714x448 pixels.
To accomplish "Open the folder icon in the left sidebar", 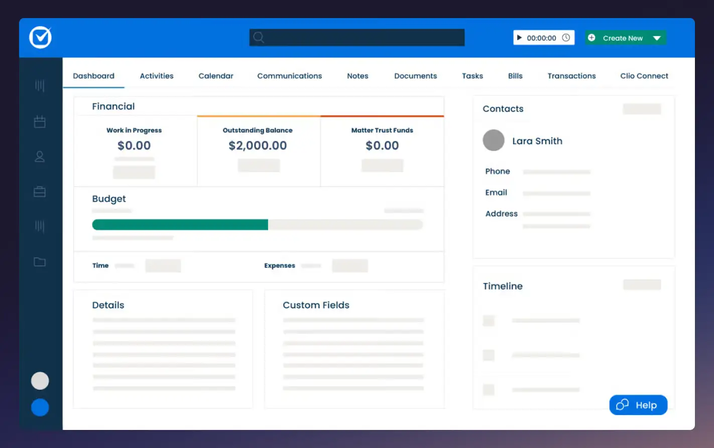I will 39,262.
